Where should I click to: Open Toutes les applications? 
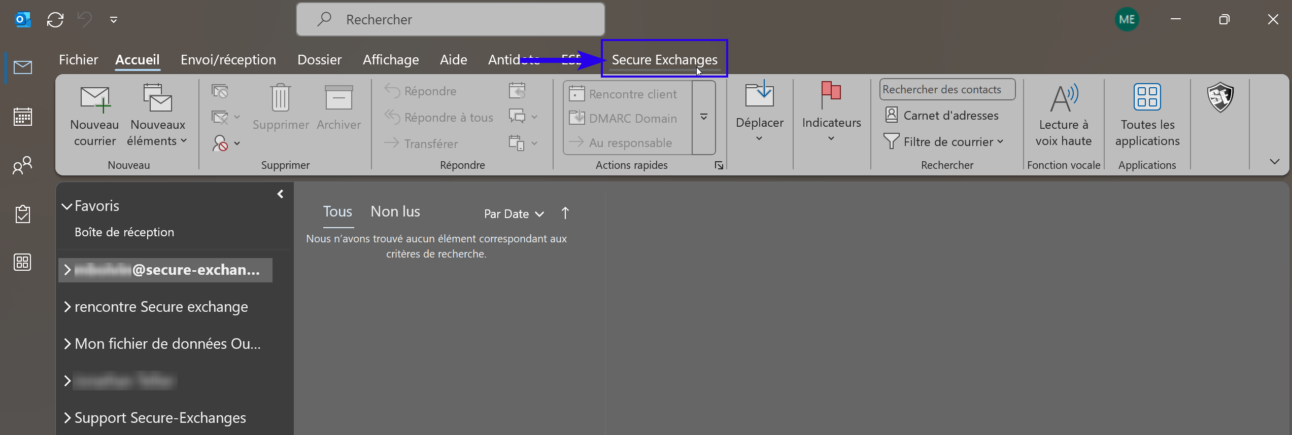[1147, 116]
